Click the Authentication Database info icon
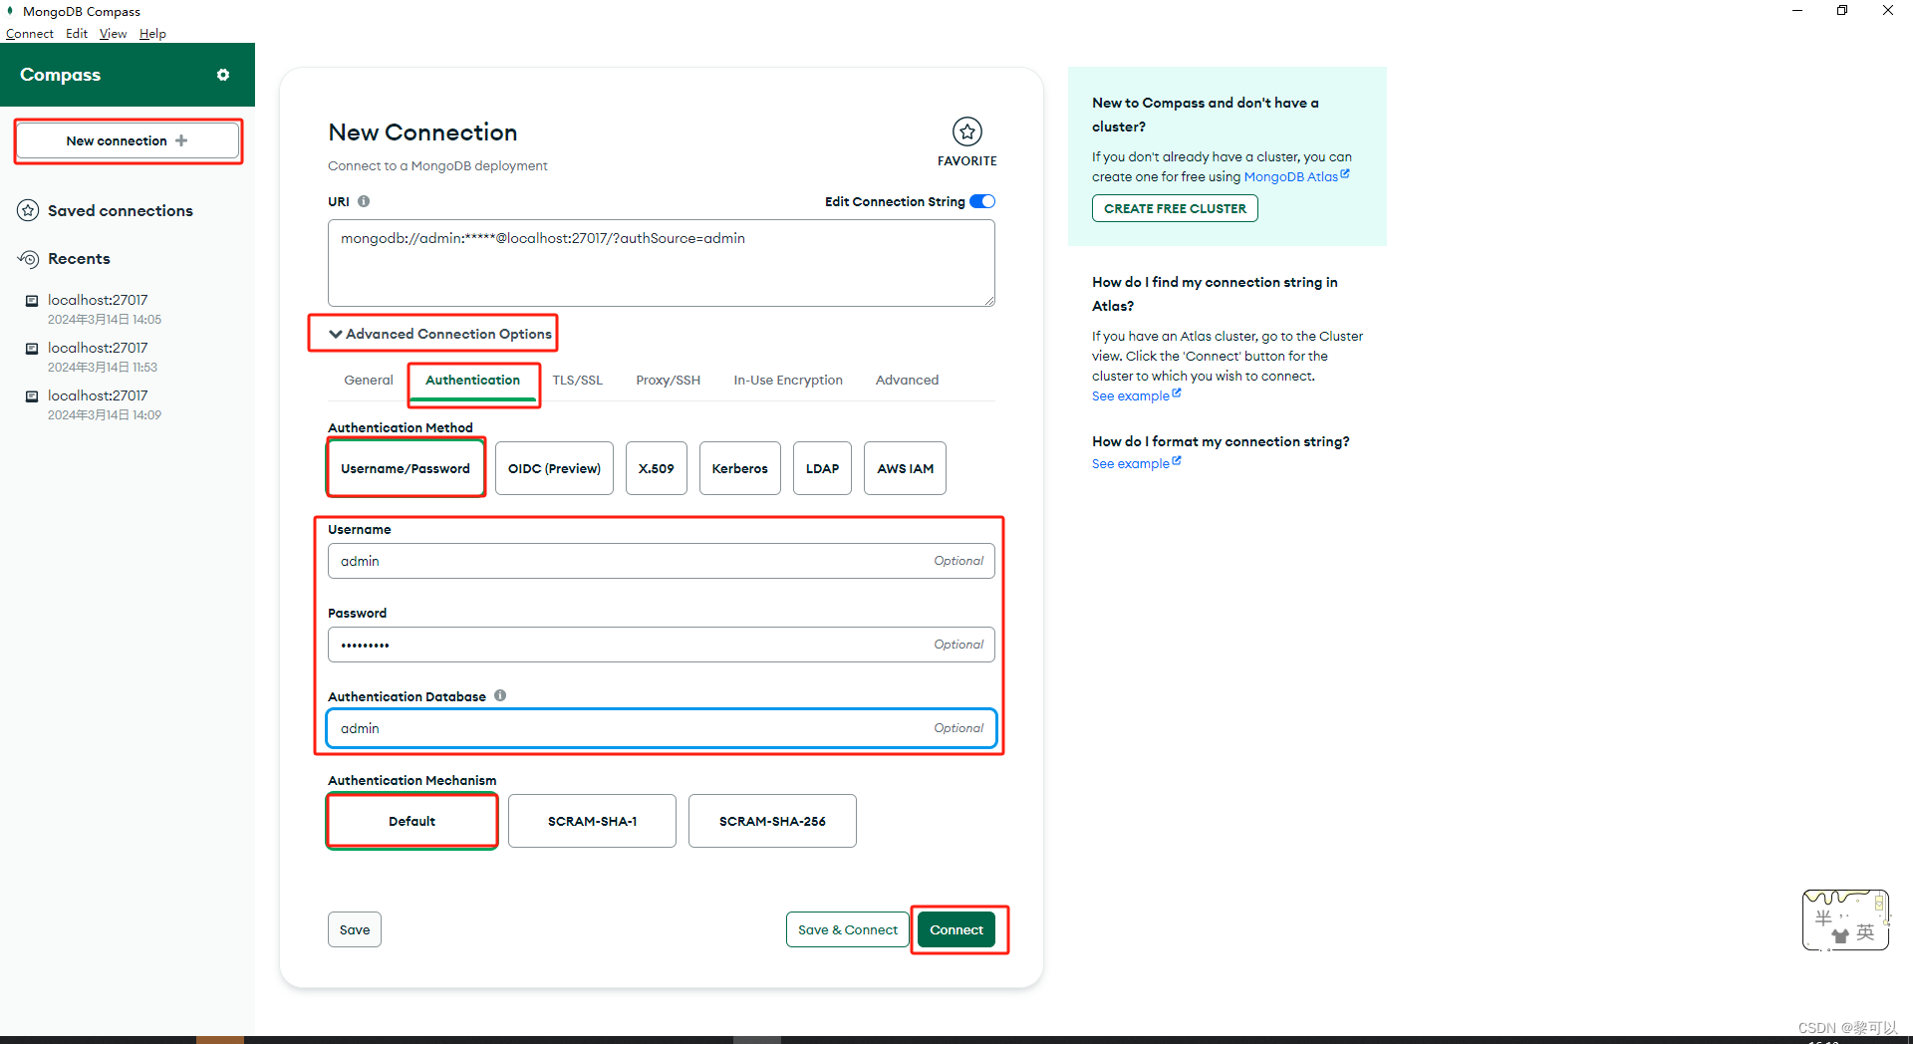Viewport: 1913px width, 1044px height. (500, 695)
